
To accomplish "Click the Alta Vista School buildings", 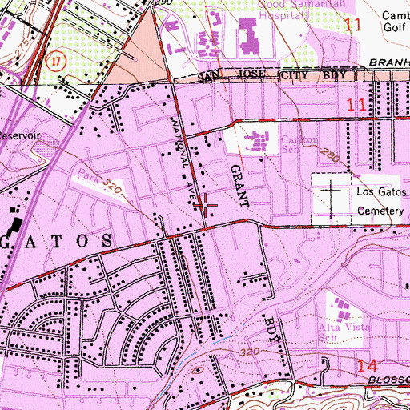I will (x=341, y=310).
